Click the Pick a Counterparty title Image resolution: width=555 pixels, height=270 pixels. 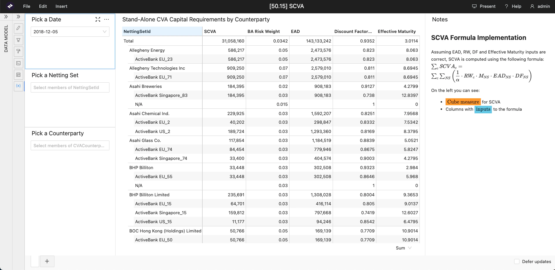click(x=58, y=133)
